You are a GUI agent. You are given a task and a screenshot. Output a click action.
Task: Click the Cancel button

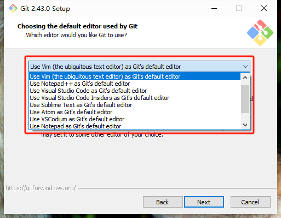[x=250, y=202]
